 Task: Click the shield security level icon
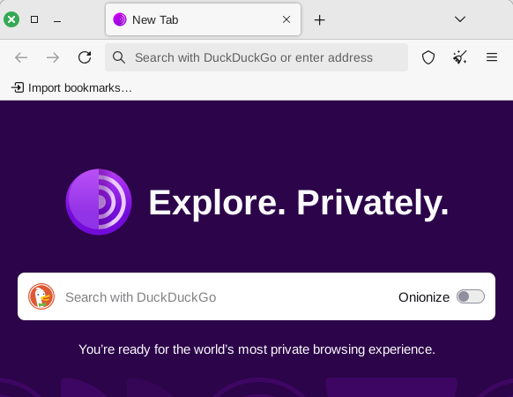[427, 57]
